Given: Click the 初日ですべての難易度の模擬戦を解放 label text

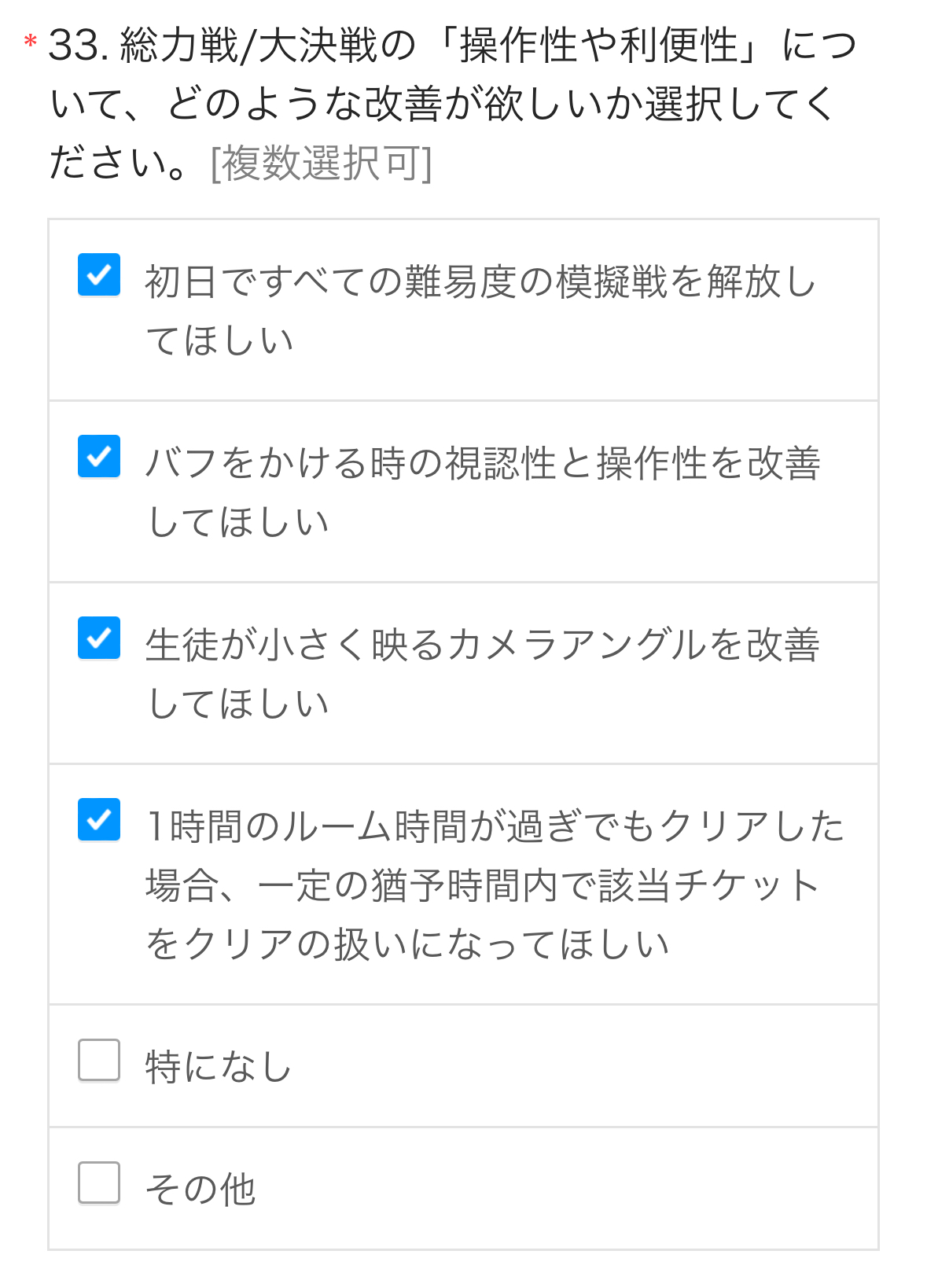Looking at the screenshot, I should point(480,282).
